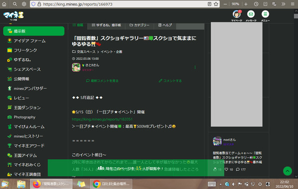Click the マイネ王 site logo

13,16
